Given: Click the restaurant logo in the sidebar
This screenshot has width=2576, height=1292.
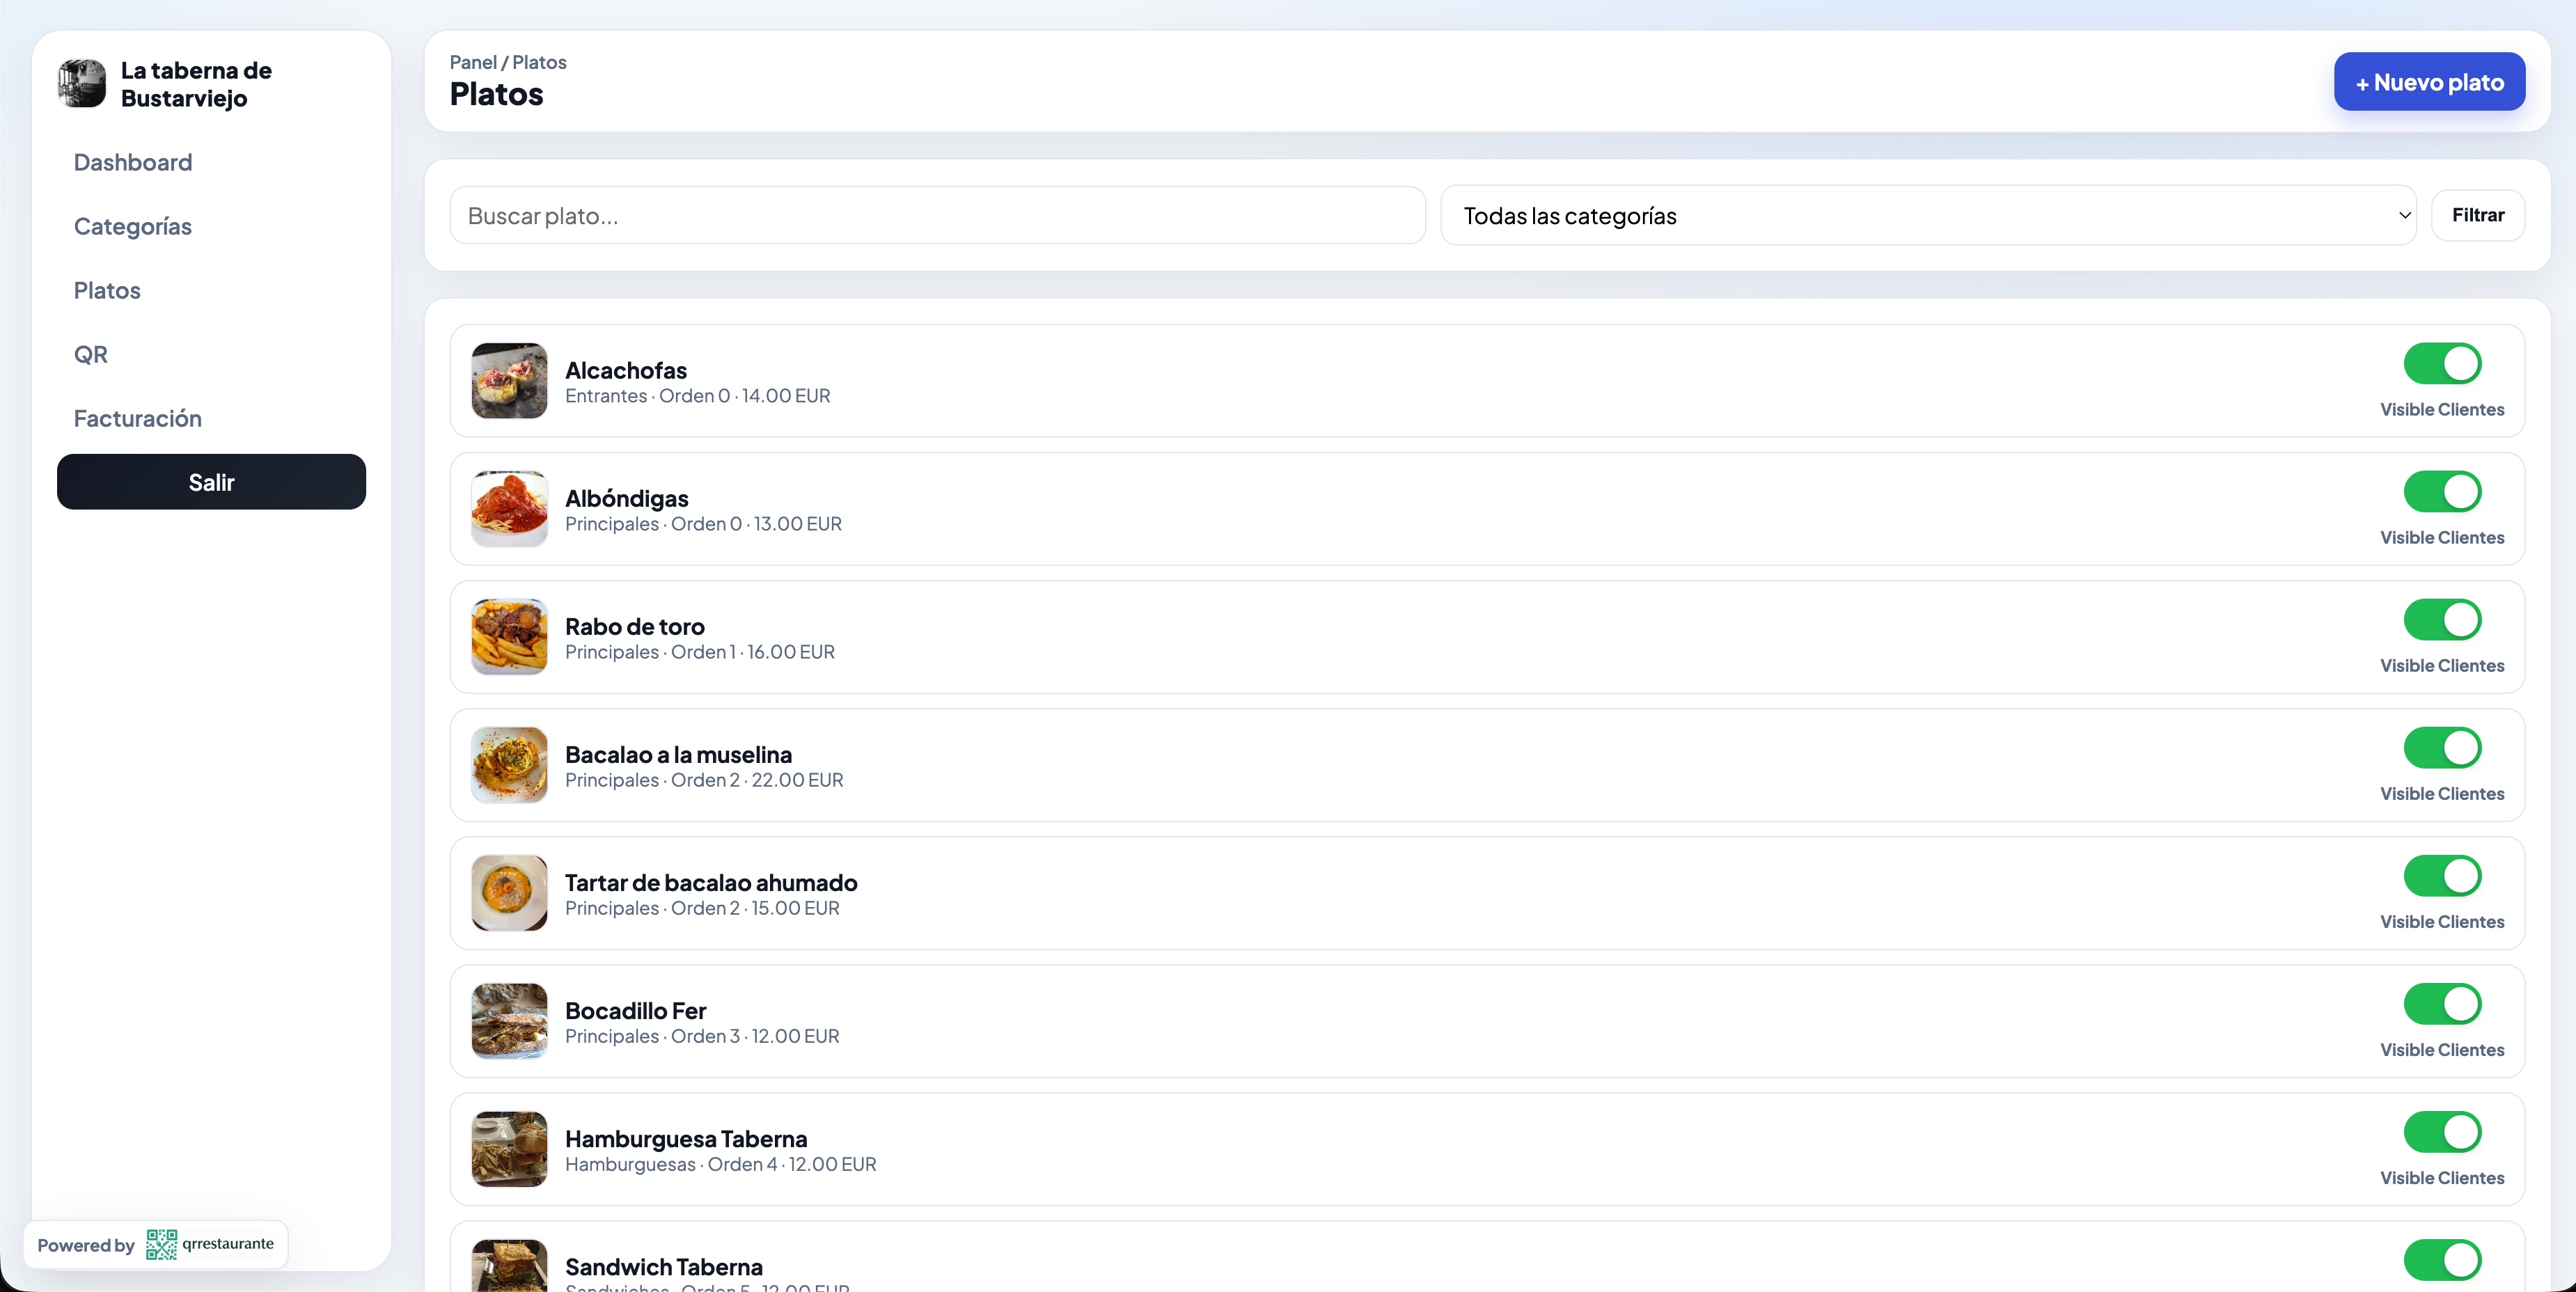Looking at the screenshot, I should [x=82, y=84].
